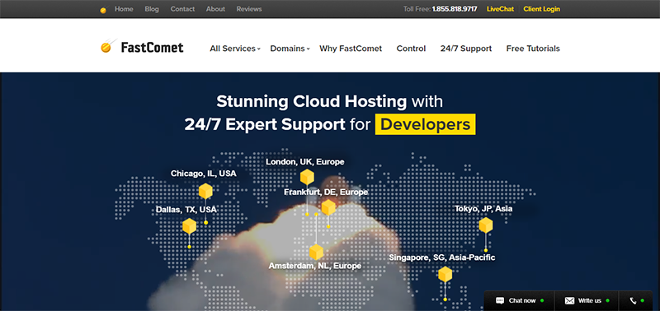The width and height of the screenshot is (660, 311).
Task: Click the Amsterdam, NL, Europe label
Action: 315,266
